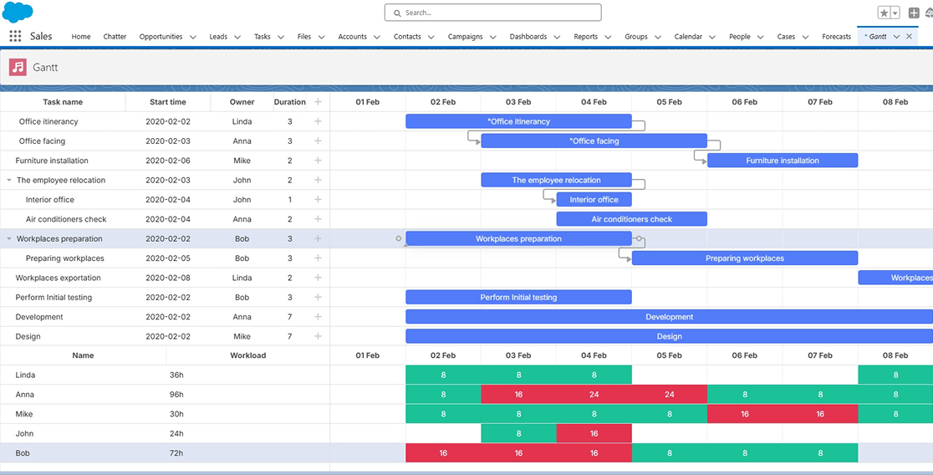The image size is (933, 475).
Task: Sort by the Start time column header
Action: point(167,102)
